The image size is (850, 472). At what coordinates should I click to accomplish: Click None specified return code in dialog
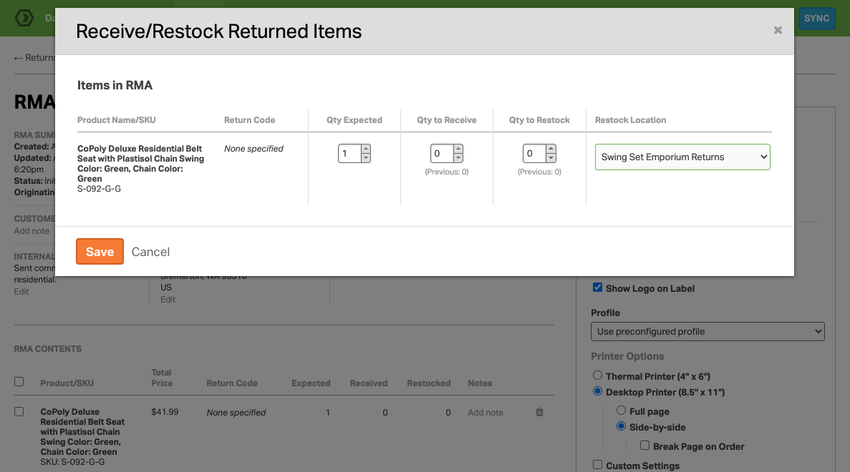(x=253, y=148)
